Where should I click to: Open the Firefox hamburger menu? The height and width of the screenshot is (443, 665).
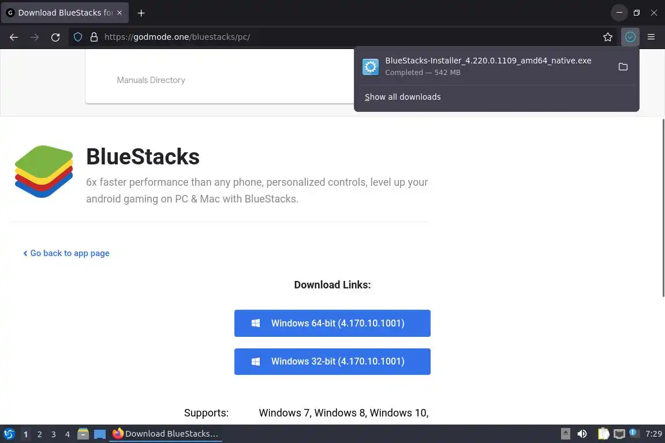coord(651,37)
